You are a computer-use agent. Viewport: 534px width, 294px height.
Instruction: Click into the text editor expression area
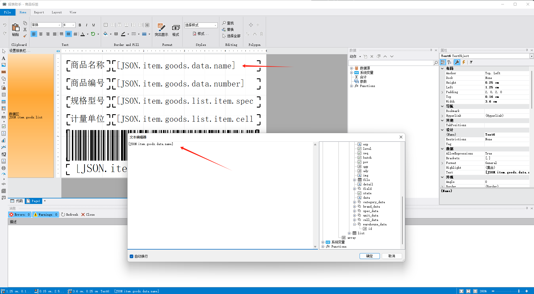coord(221,196)
